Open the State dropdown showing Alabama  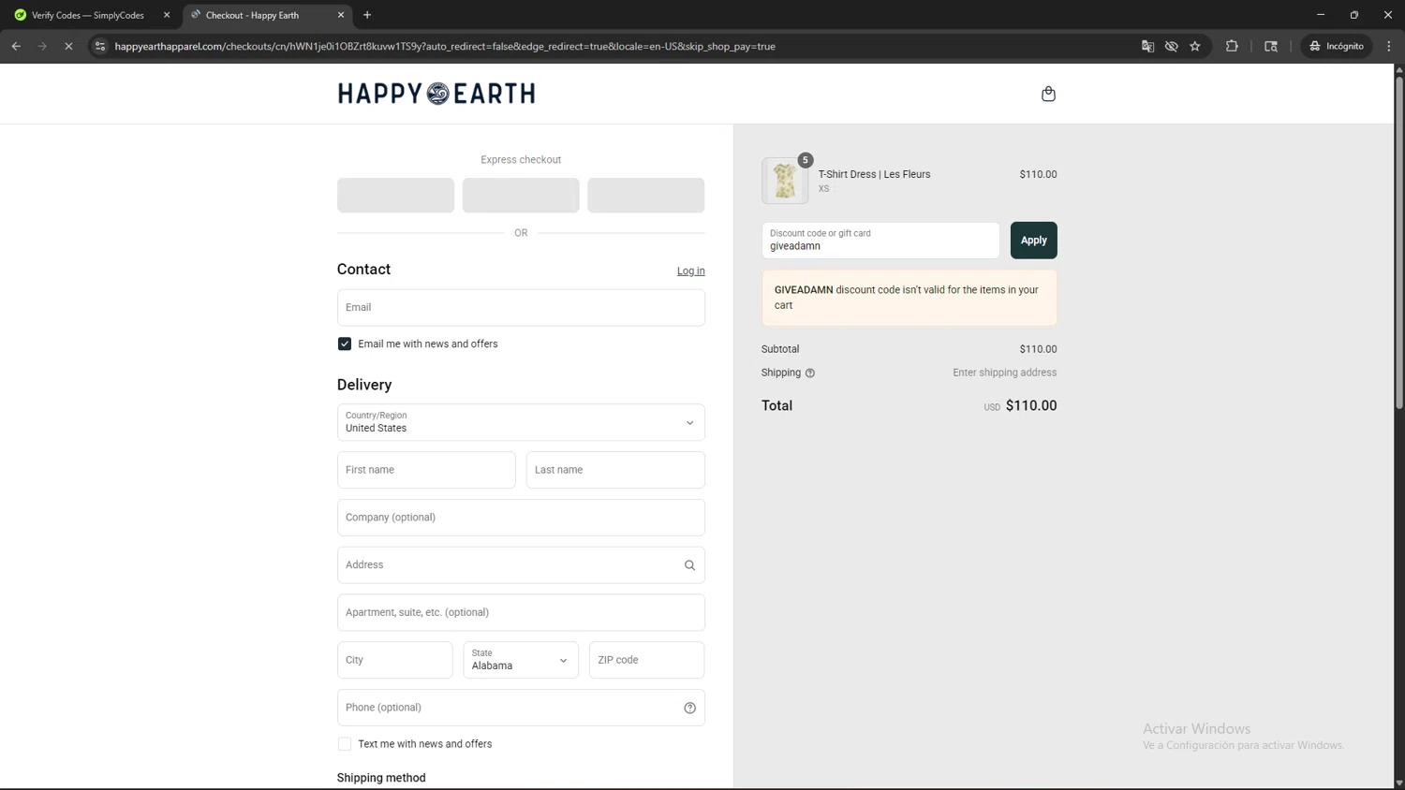521,660
